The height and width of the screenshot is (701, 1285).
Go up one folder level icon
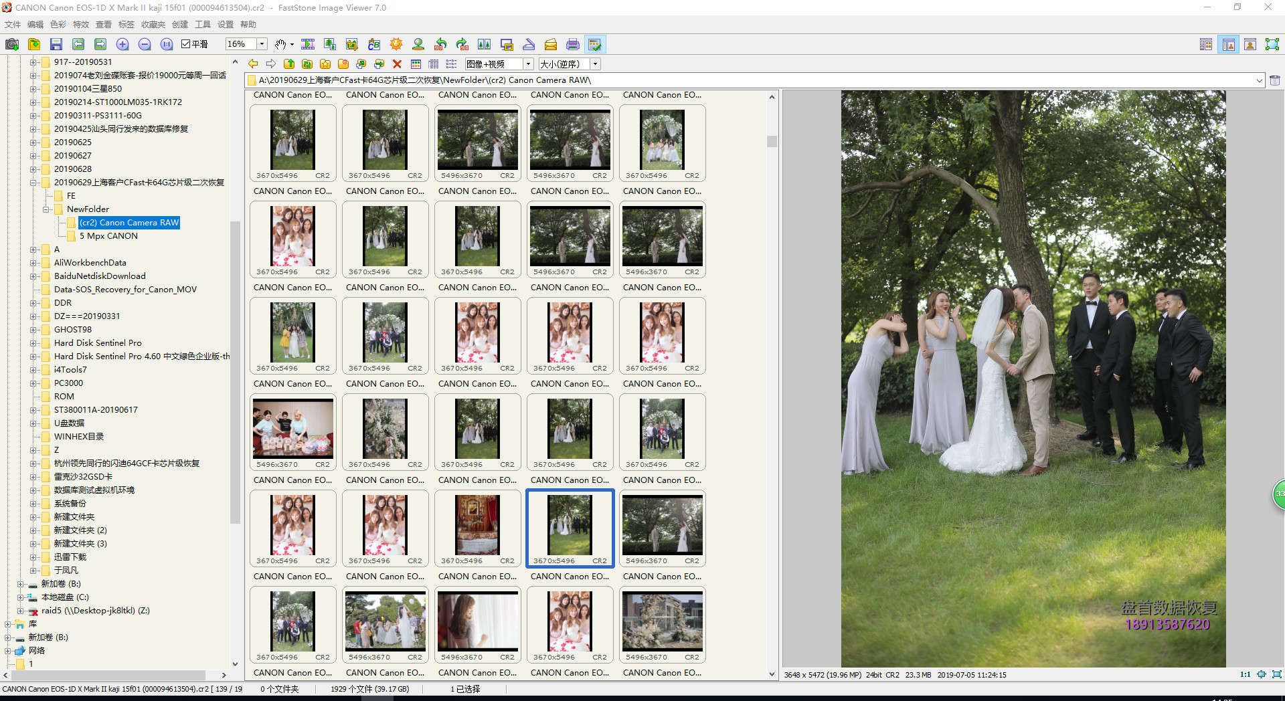click(289, 64)
